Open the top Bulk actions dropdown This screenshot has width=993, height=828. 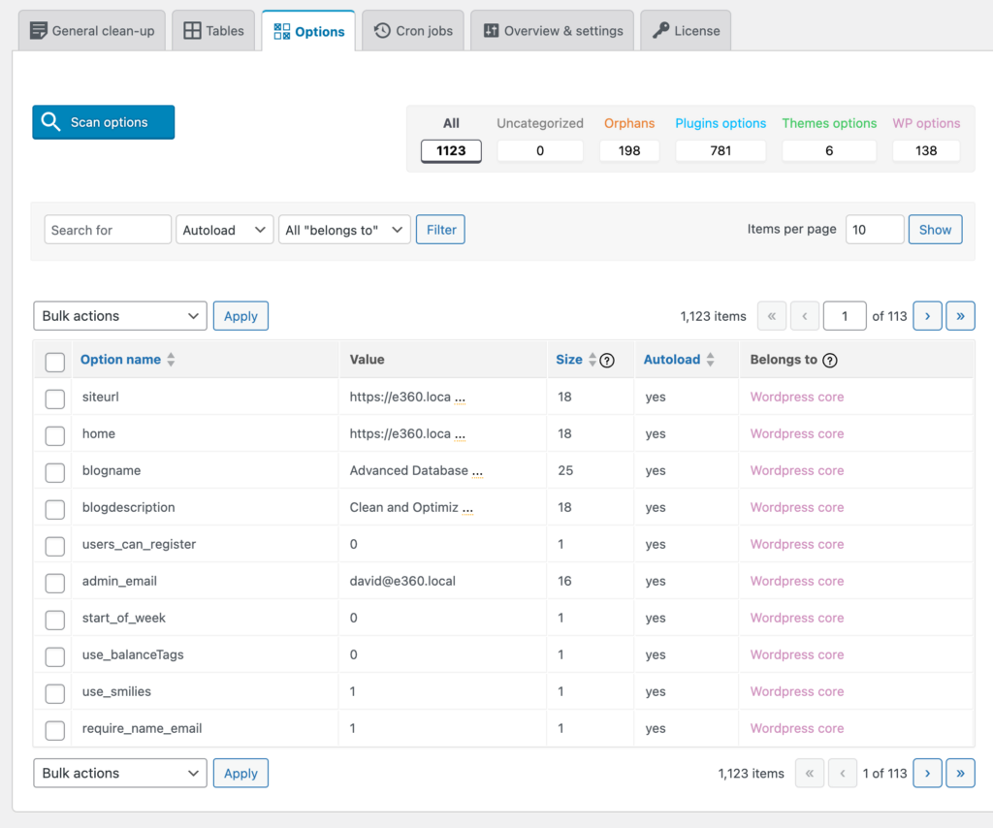120,316
